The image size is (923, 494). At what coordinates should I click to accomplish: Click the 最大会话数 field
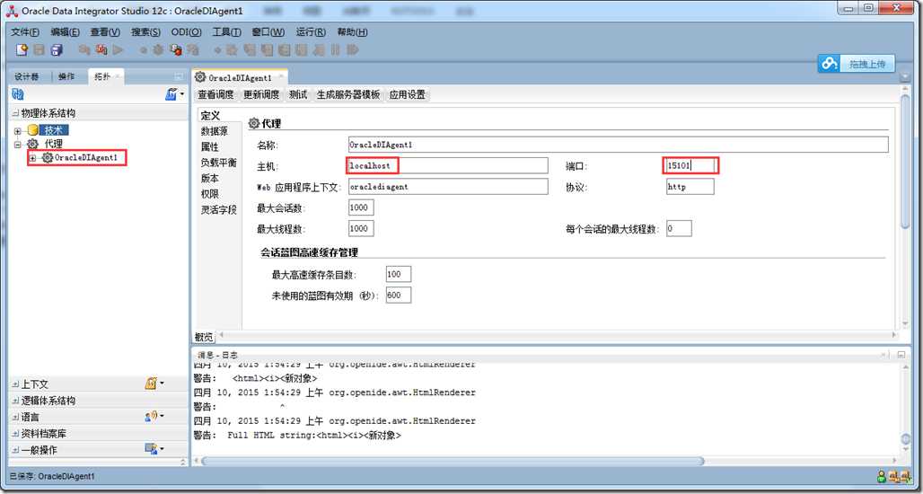(361, 207)
